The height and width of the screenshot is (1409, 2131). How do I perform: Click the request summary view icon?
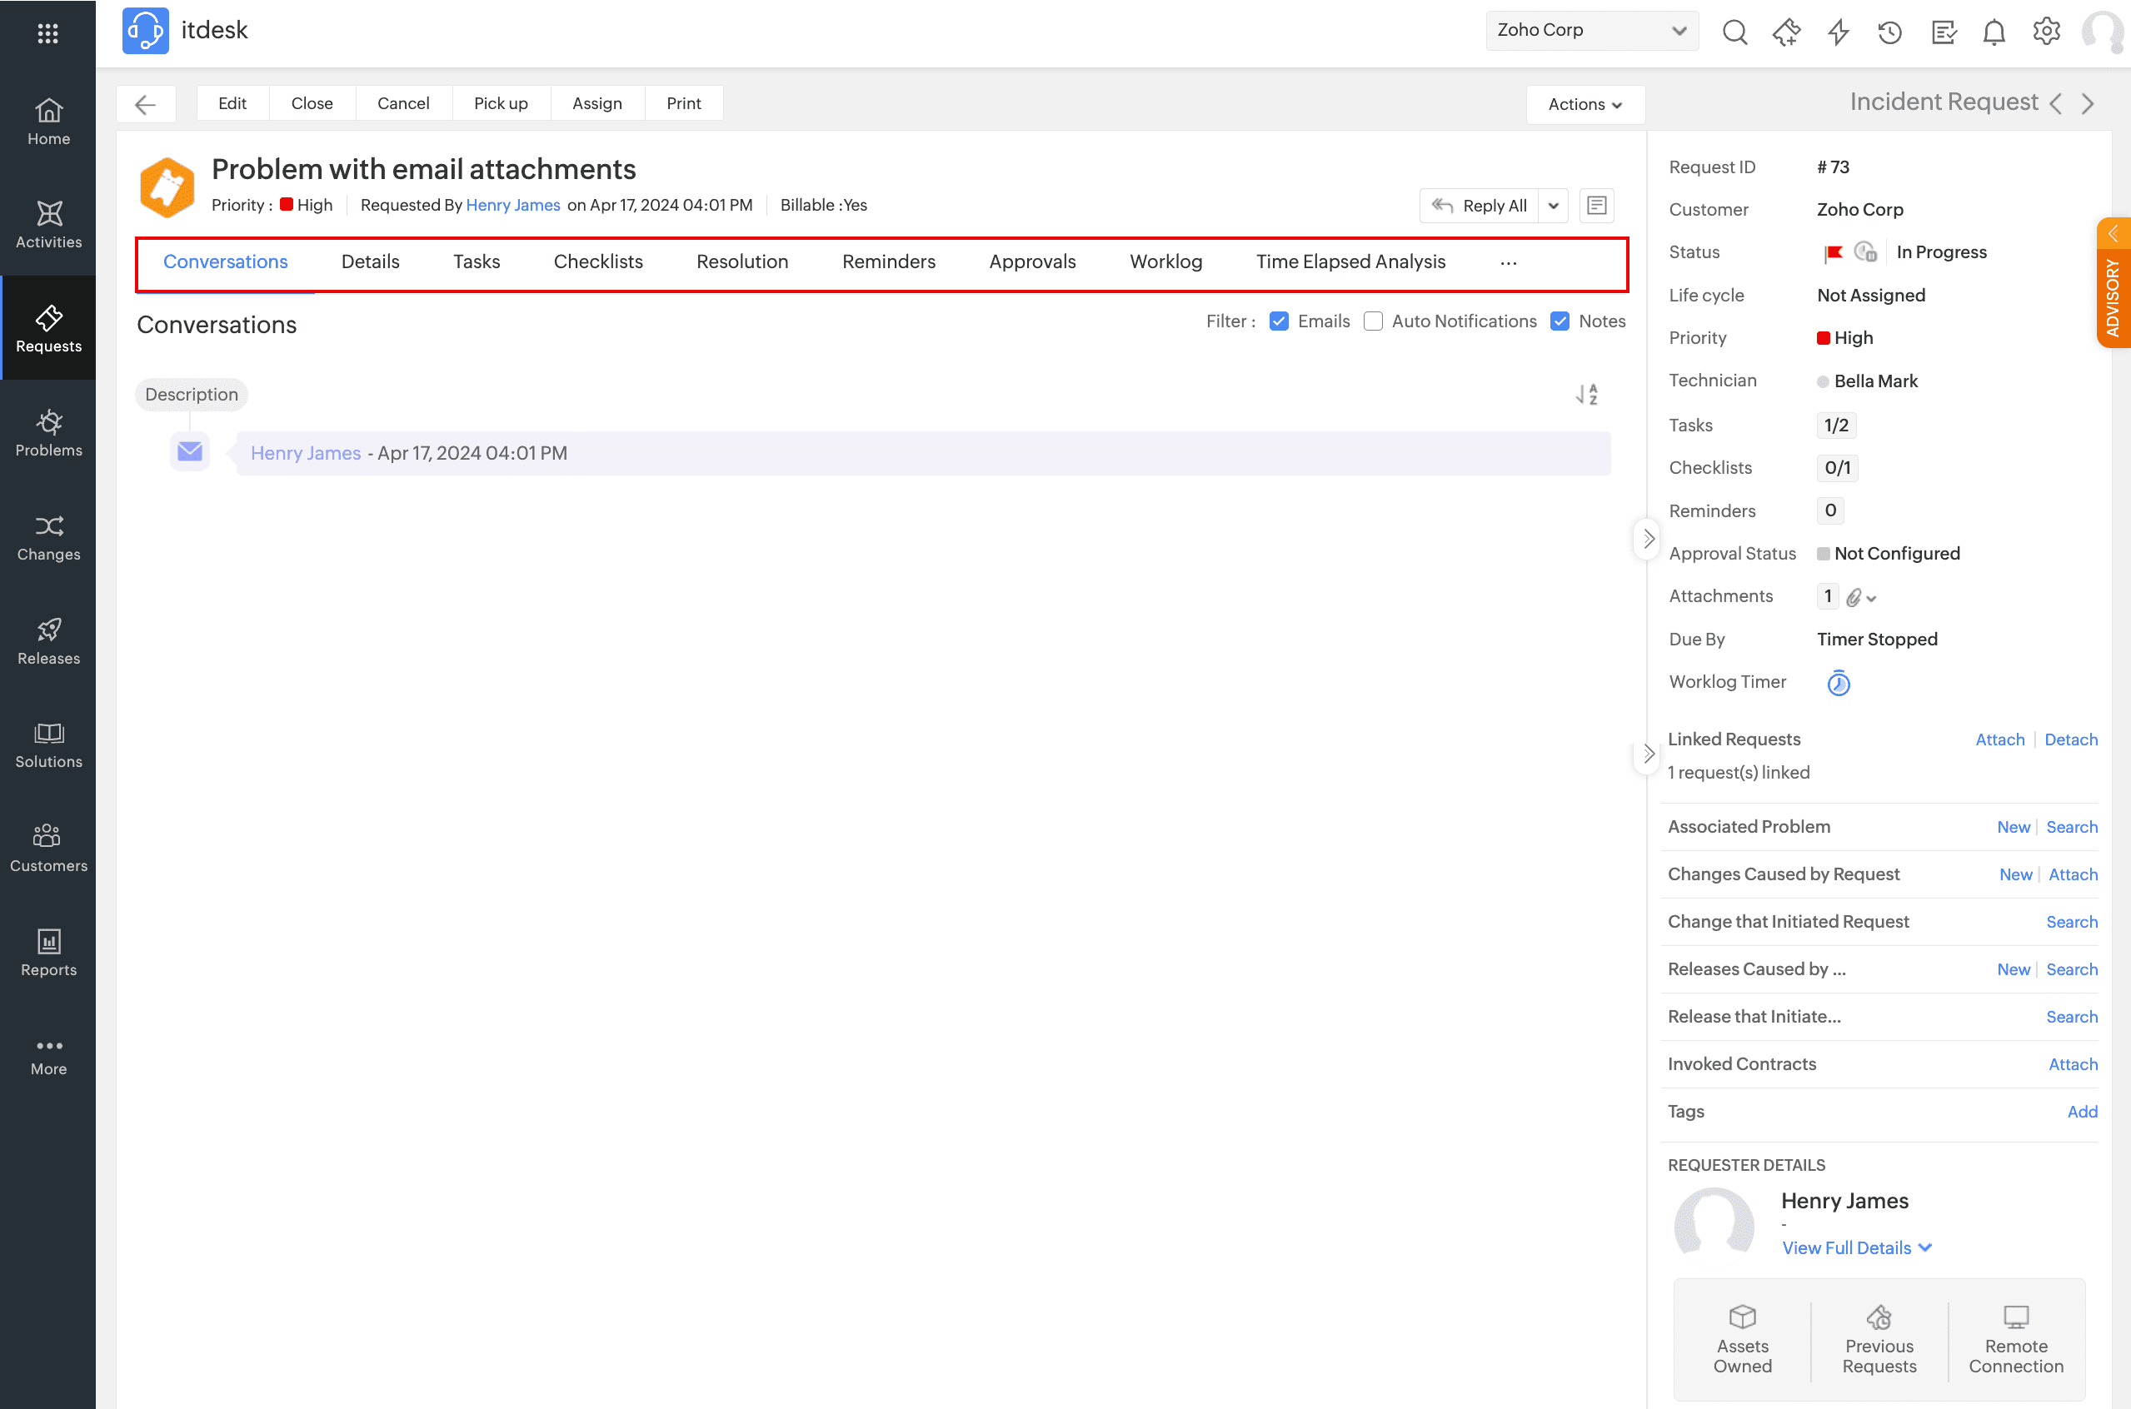point(1596,205)
